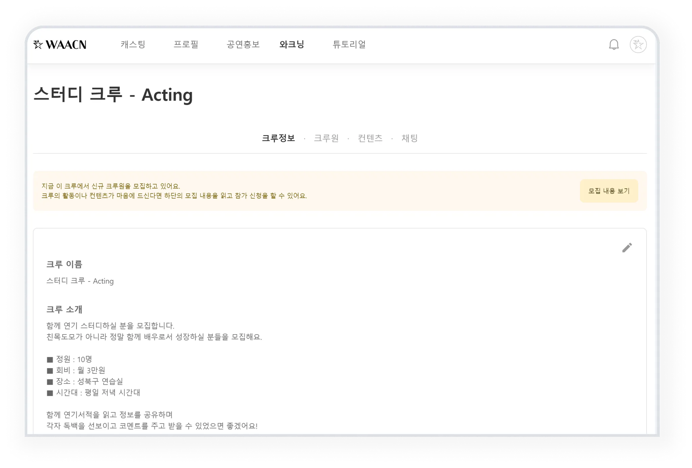Click the pencil edit icon on crew info card
692x468 pixels.
[x=627, y=248]
